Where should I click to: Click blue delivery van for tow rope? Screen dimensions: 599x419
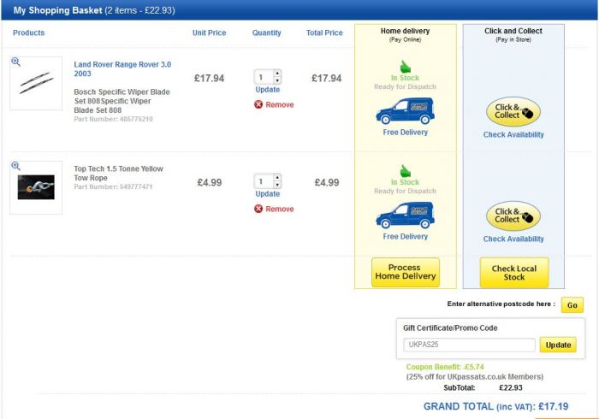point(406,215)
